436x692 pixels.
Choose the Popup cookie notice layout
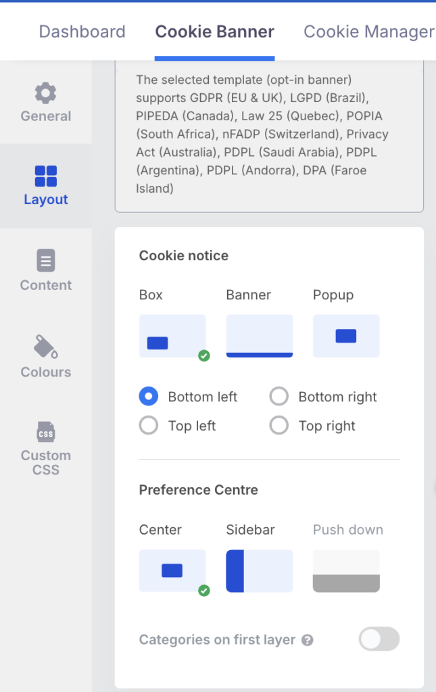tap(346, 336)
